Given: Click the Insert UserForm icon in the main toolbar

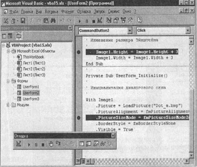Looking at the screenshot, I should [13, 21].
